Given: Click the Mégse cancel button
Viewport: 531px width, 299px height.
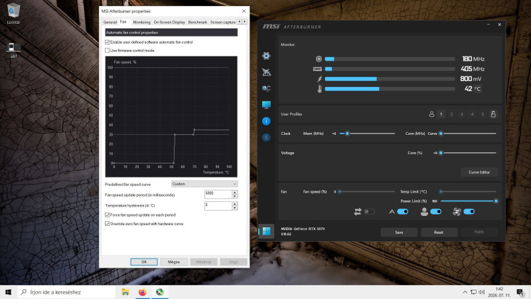Looking at the screenshot, I should click(x=174, y=262).
